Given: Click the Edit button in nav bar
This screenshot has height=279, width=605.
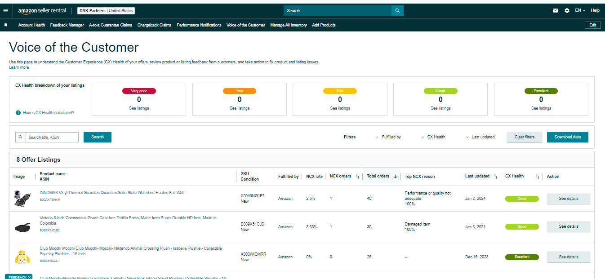Looking at the screenshot, I should click(593, 25).
